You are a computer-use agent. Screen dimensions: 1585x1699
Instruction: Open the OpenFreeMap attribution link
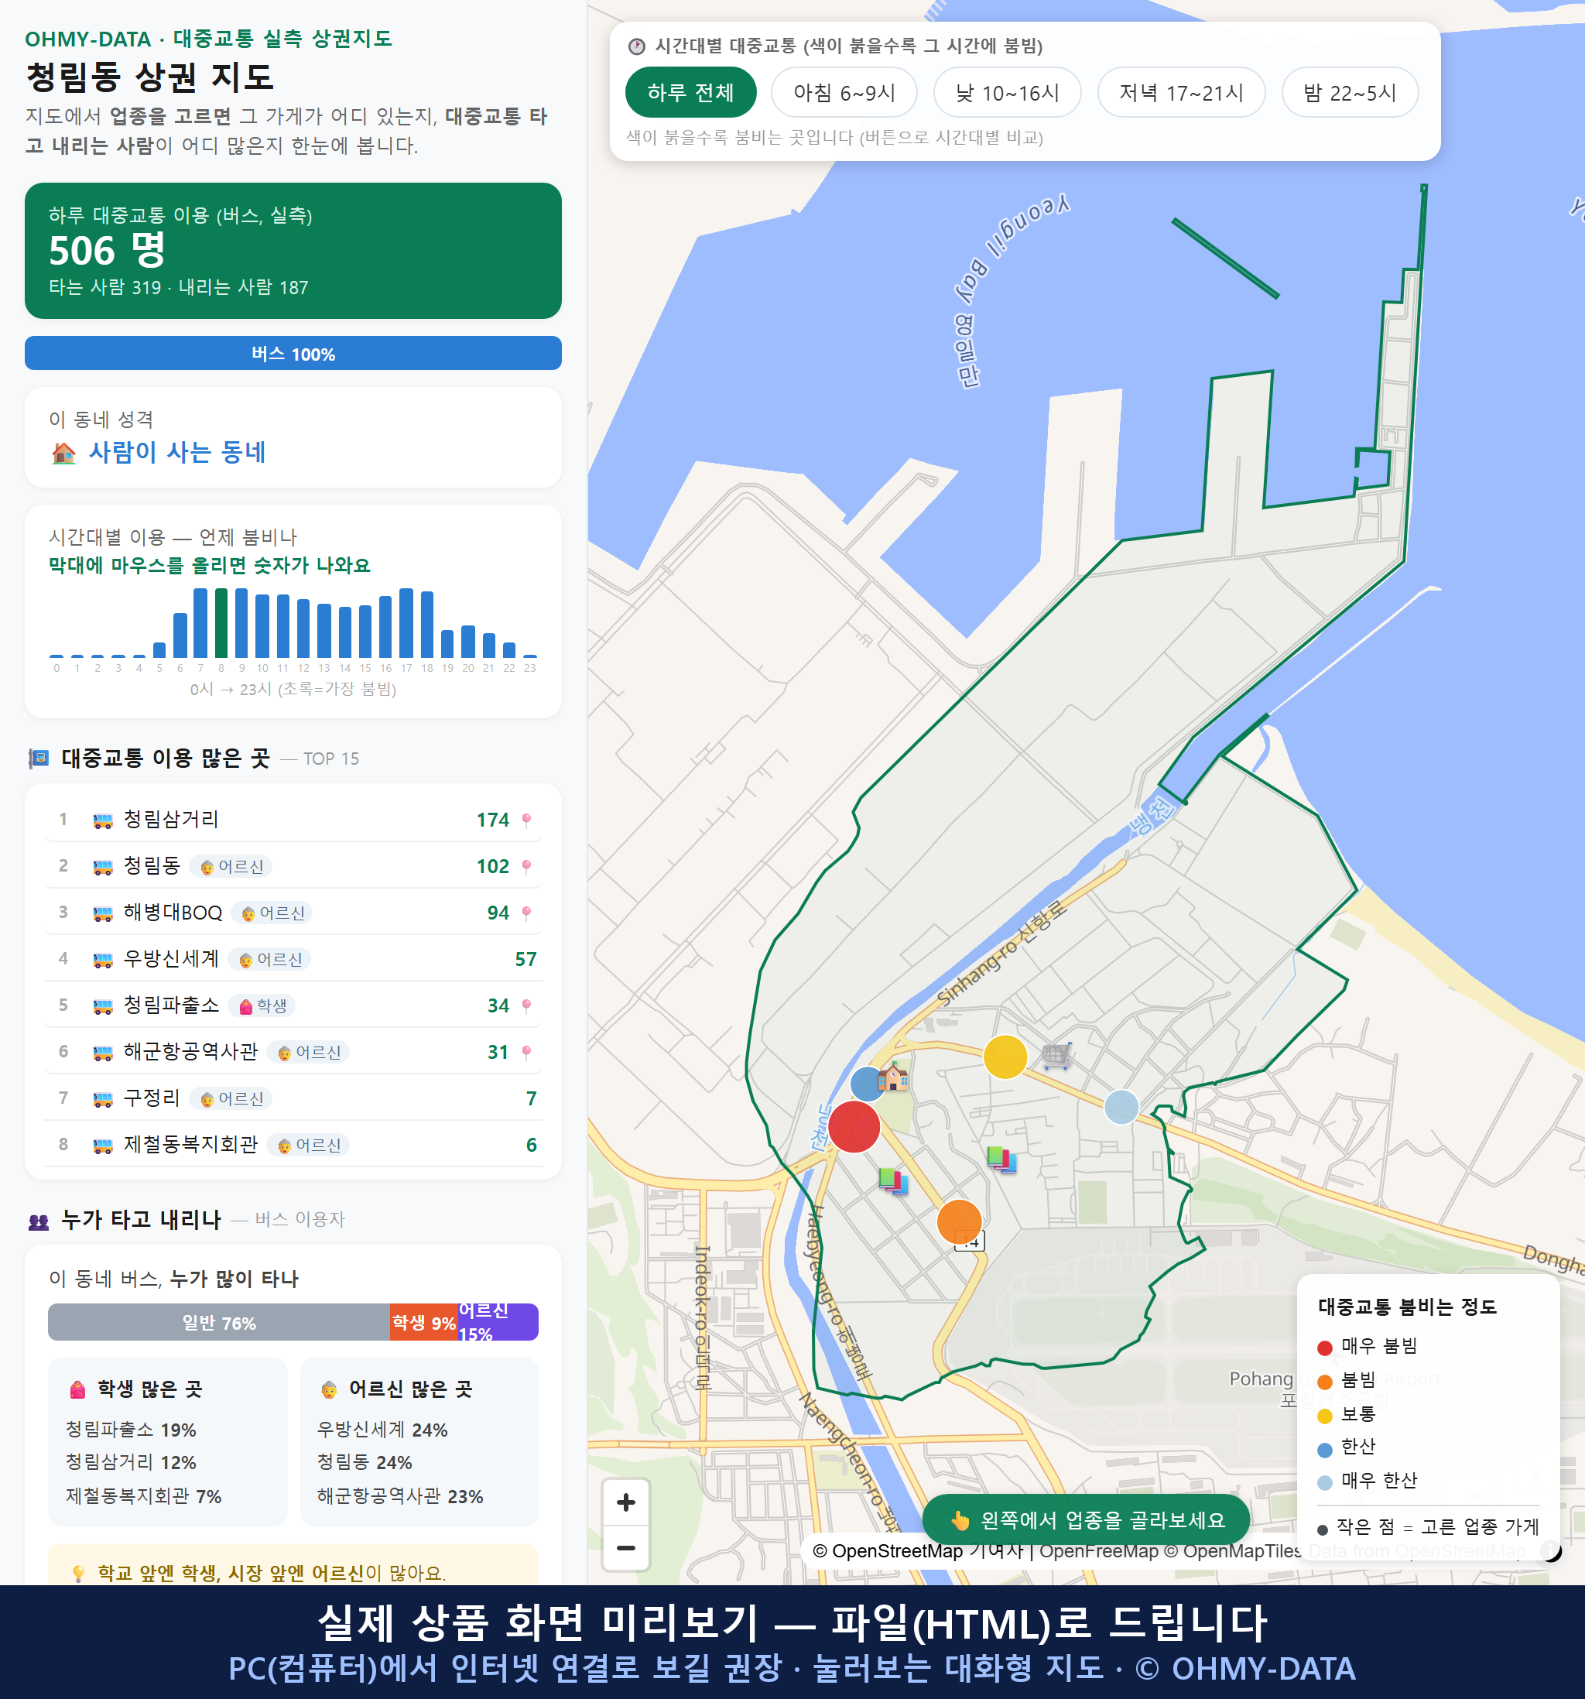click(x=1098, y=1551)
